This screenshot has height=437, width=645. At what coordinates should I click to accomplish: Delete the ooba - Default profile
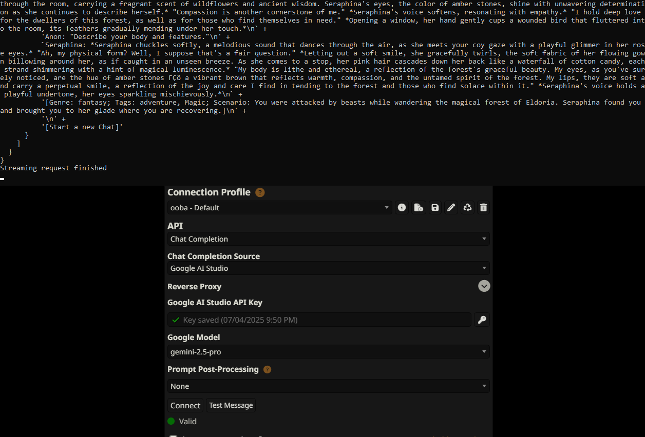[x=483, y=207]
